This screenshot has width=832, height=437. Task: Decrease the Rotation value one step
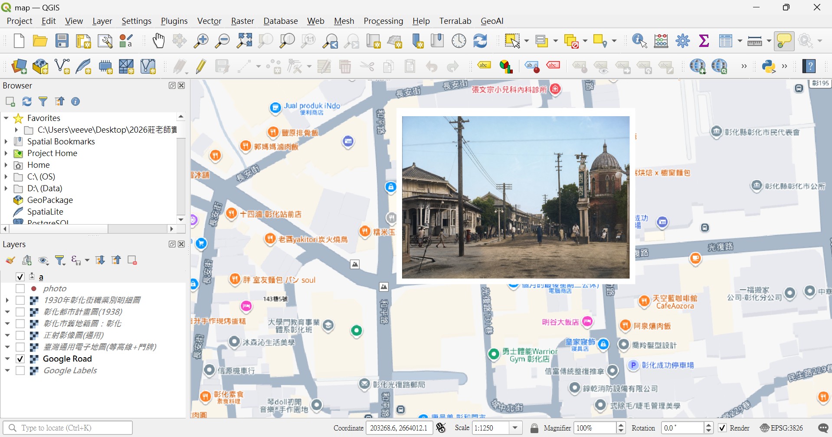tap(709, 431)
